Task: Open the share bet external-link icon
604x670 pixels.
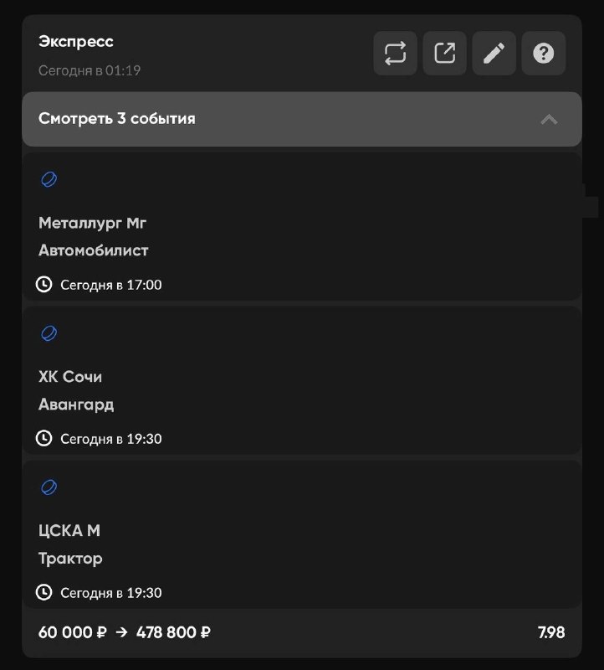Action: 444,54
